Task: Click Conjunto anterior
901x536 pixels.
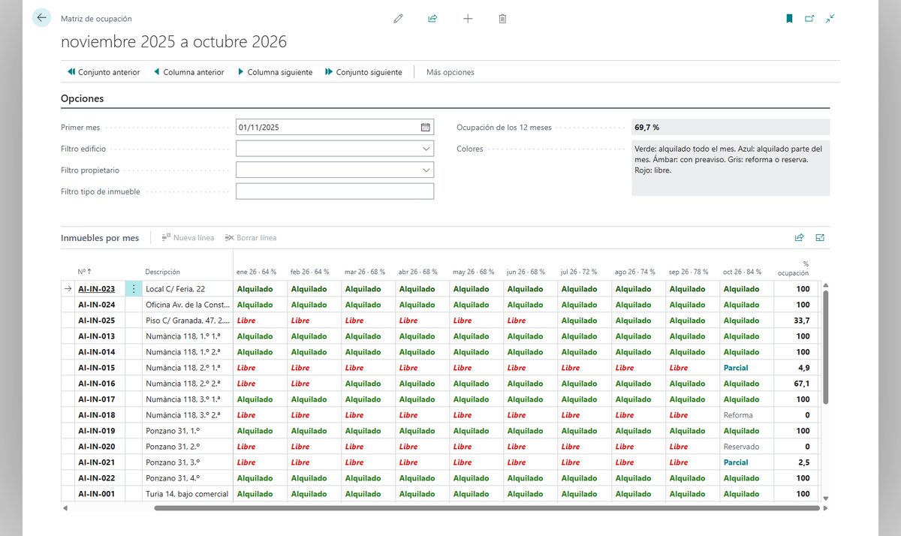Action: (x=104, y=72)
